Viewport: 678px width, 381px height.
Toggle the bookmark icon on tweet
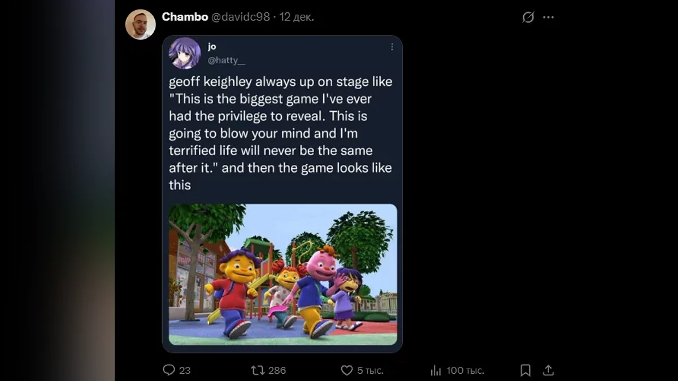point(525,370)
